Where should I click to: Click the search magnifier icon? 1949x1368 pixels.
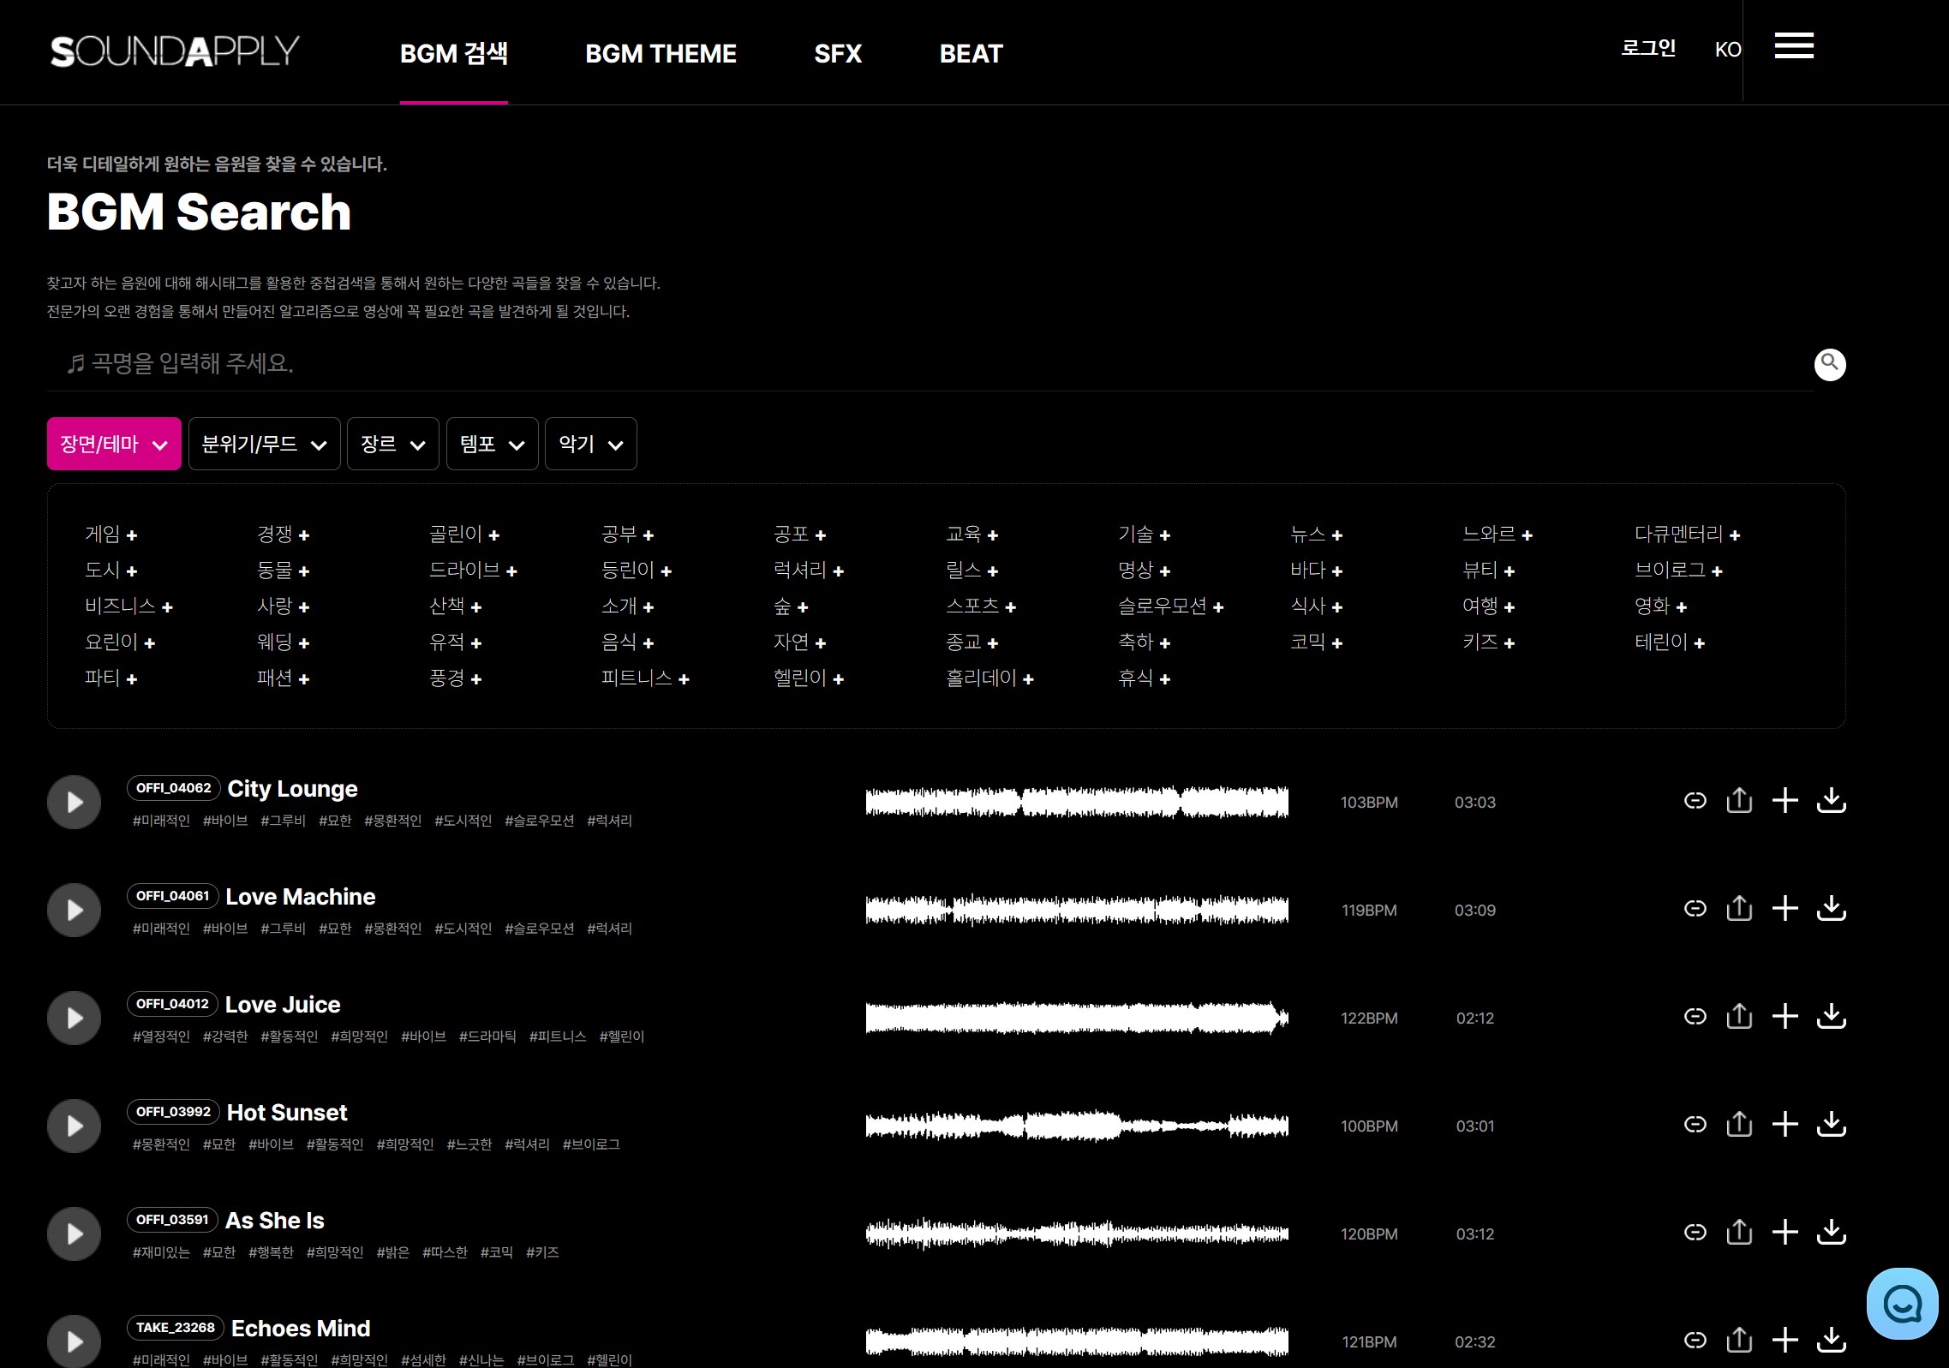coord(1829,364)
